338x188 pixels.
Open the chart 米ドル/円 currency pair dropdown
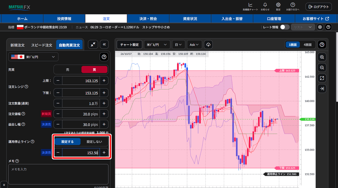point(157,44)
